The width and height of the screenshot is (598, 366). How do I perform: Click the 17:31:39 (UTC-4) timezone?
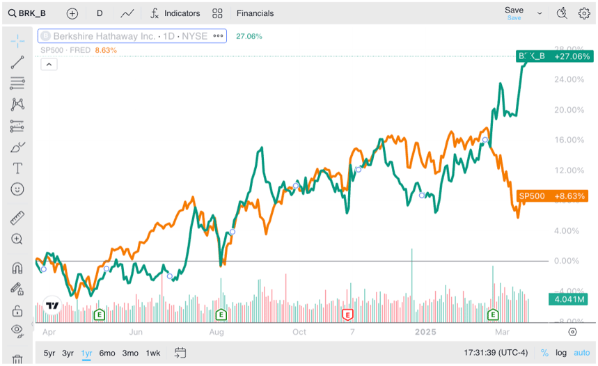coord(496,353)
